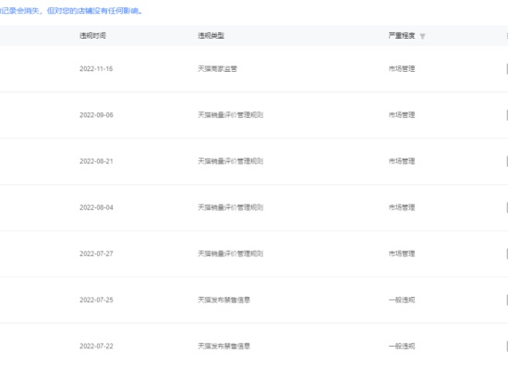Viewport: 508px width, 365px height.
Task: Click the blue notice text about records disappearing
Action: point(71,11)
